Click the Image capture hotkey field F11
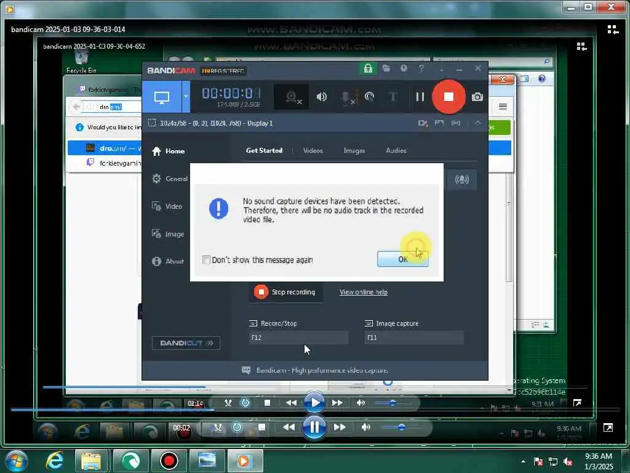The width and height of the screenshot is (630, 473). (414, 338)
